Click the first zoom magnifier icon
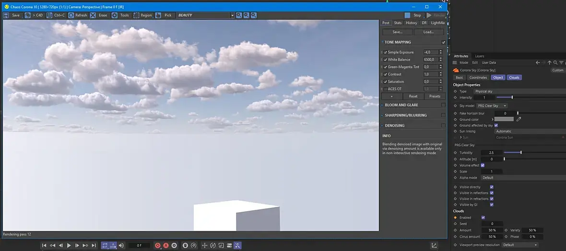Viewport: 566px width, 251px height. click(x=239, y=15)
